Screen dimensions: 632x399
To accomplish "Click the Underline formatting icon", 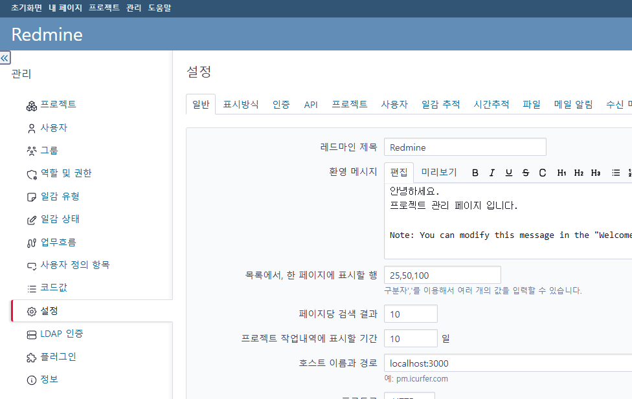I will point(509,173).
